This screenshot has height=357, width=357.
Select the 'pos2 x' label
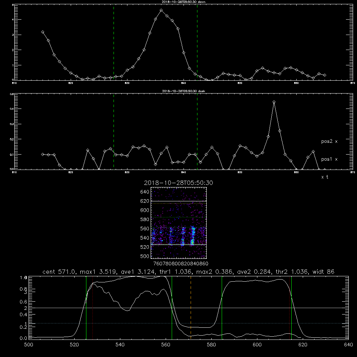pos(329,141)
